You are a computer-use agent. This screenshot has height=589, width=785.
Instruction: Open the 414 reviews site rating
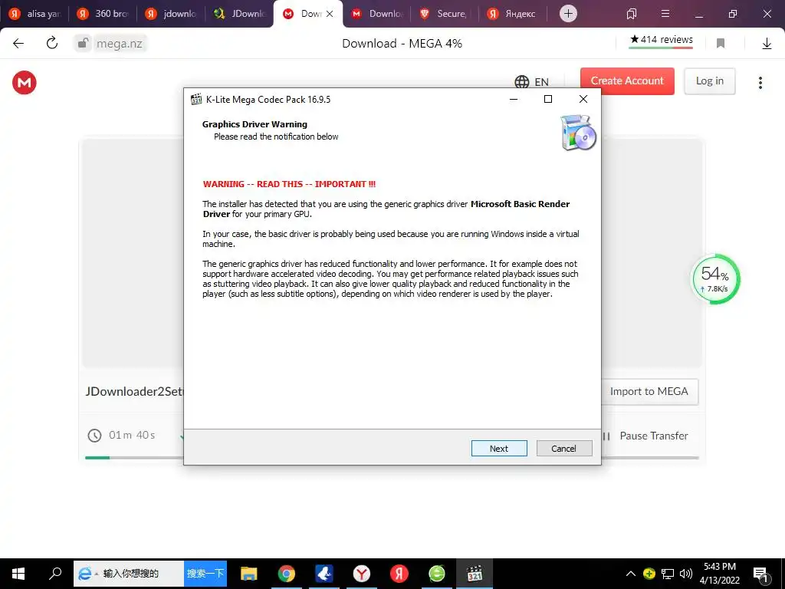pos(661,40)
